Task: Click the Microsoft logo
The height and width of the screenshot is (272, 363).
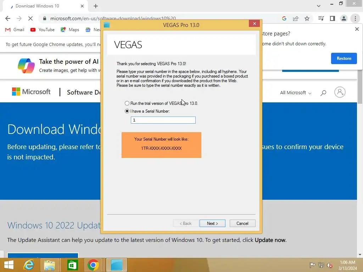Action: [31, 92]
